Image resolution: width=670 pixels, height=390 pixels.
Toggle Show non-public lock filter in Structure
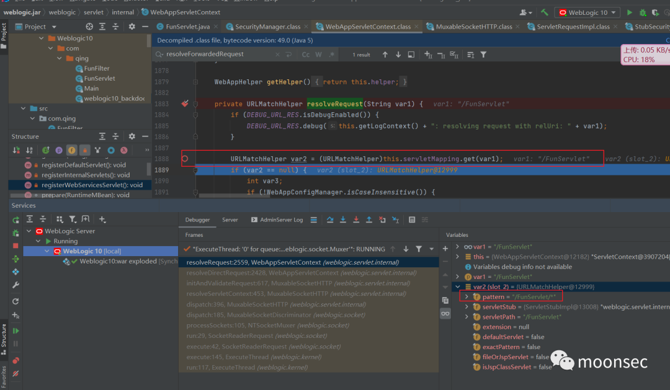coord(84,150)
